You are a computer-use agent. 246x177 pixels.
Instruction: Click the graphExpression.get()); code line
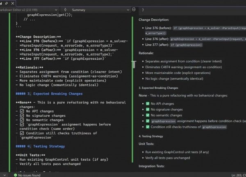tap(50, 15)
